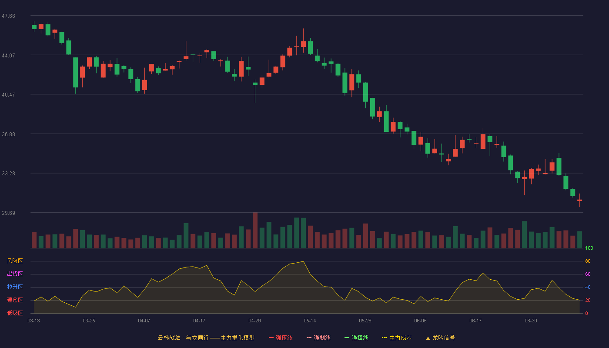
Task: Click the tallest volume bar near 04-29
Action: (x=255, y=230)
